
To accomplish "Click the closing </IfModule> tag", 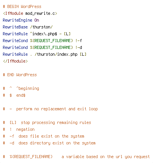I will click(15, 61).
